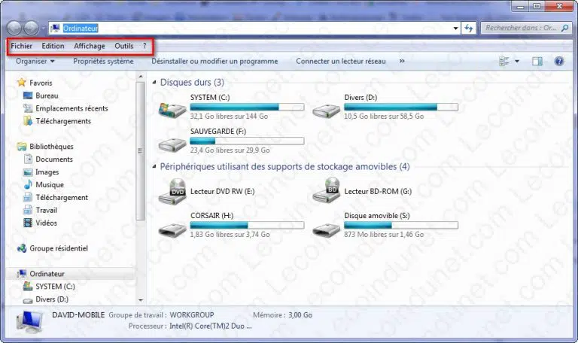Click '873 Mo libres sur 1,46 Go' text
Screen dimensions: 578x343
384,235
